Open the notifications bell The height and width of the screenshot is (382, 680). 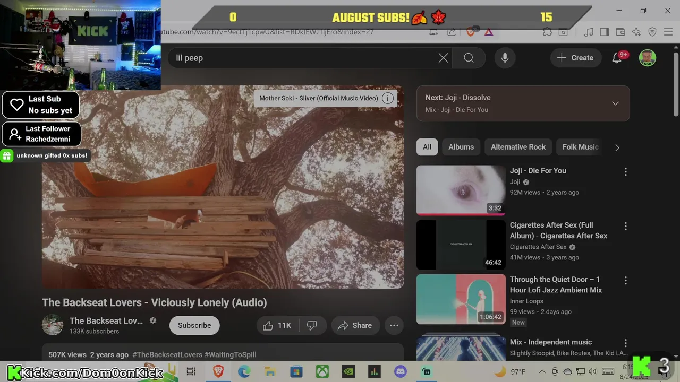[x=617, y=58]
